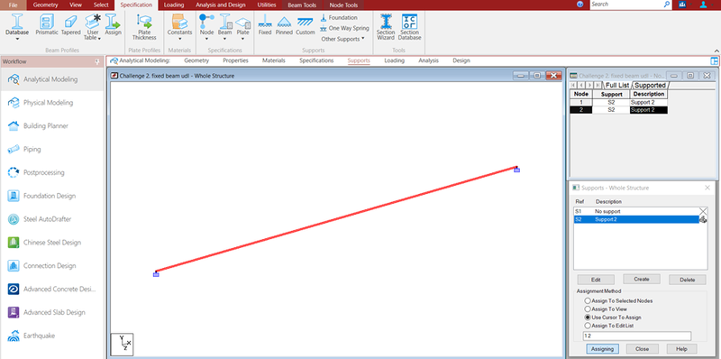Click the Create support button
Image resolution: width=721 pixels, height=359 pixels.
(642, 279)
